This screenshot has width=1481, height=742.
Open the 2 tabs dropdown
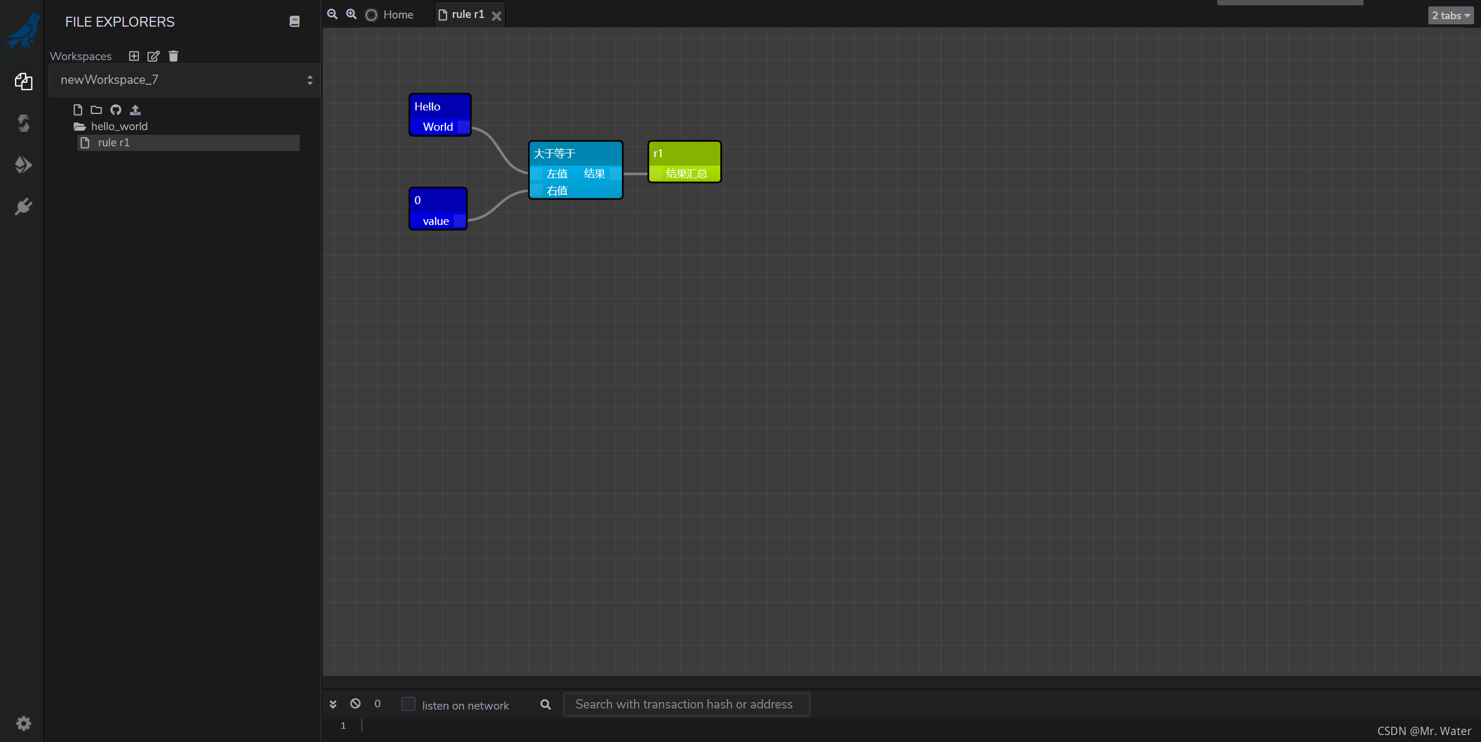[1451, 16]
